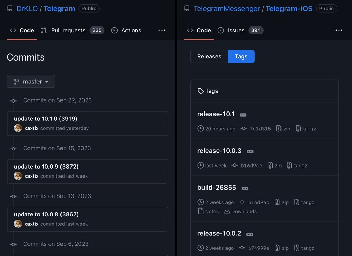Image resolution: width=352 pixels, height=256 pixels.
Task: Open commit hash 674999e
Action: pos(258,248)
